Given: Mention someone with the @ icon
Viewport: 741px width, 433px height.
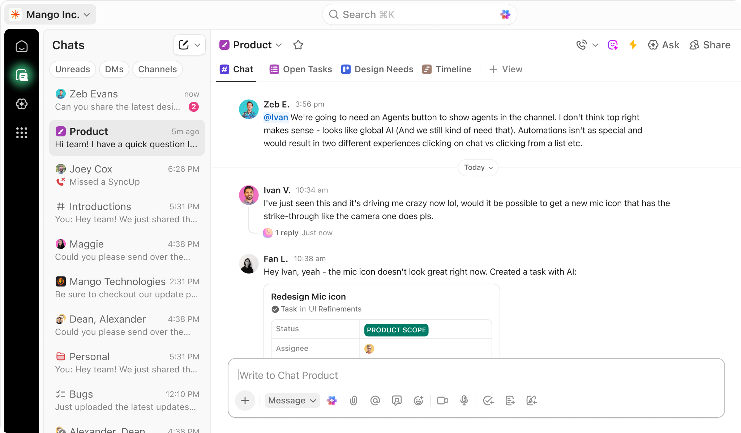Looking at the screenshot, I should (x=375, y=401).
